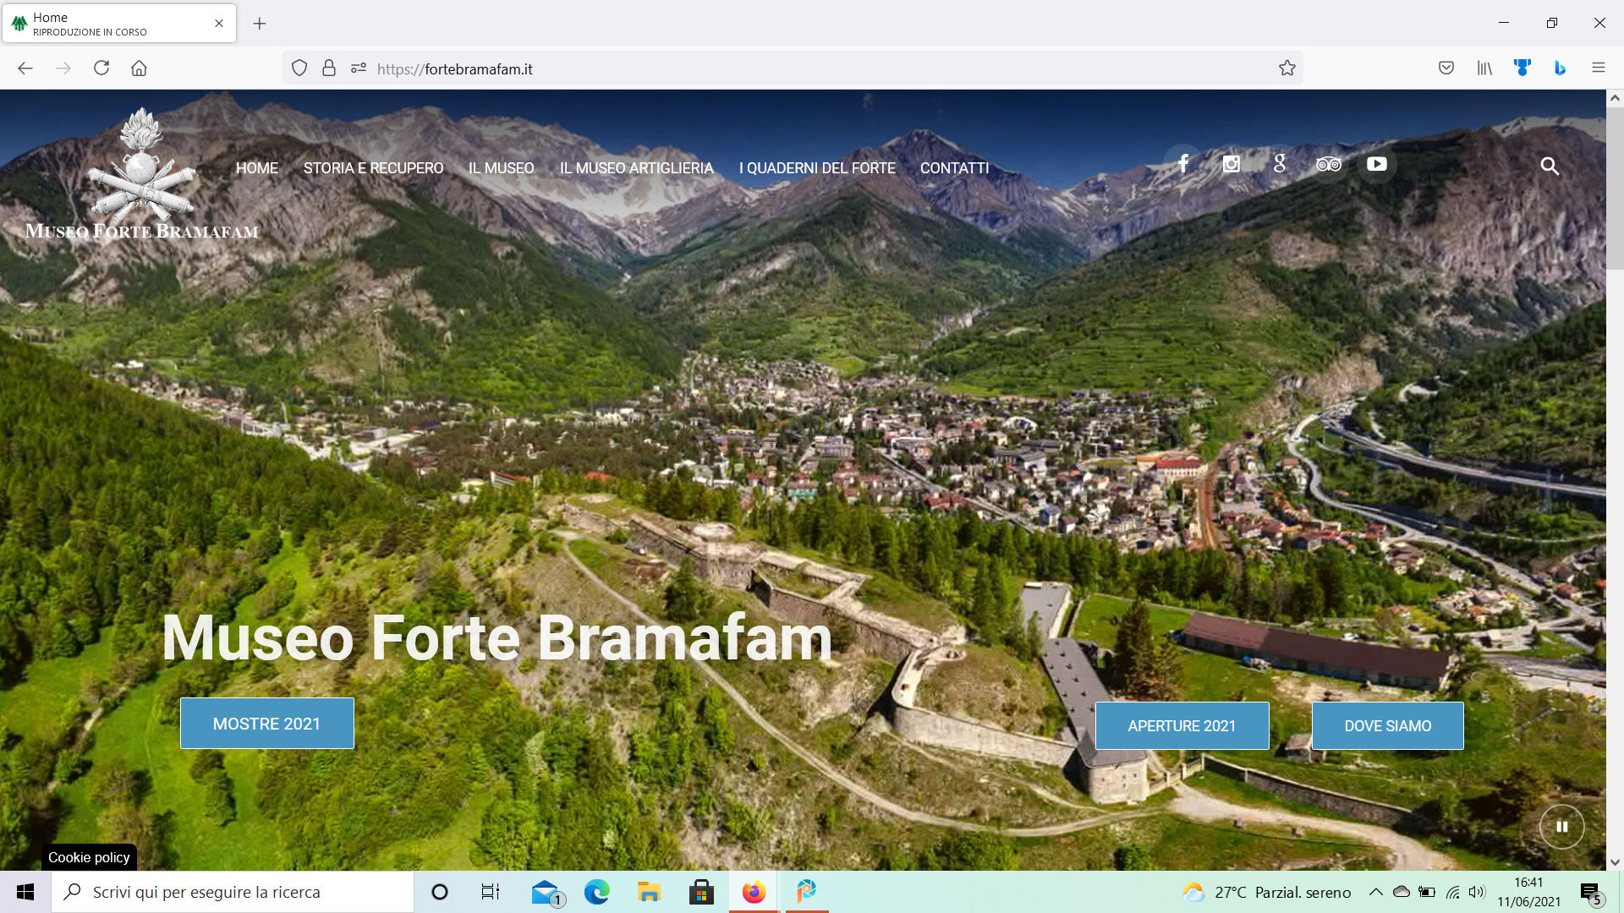Open the site permissions icon in the address bar
1624x913 pixels.
(x=359, y=68)
